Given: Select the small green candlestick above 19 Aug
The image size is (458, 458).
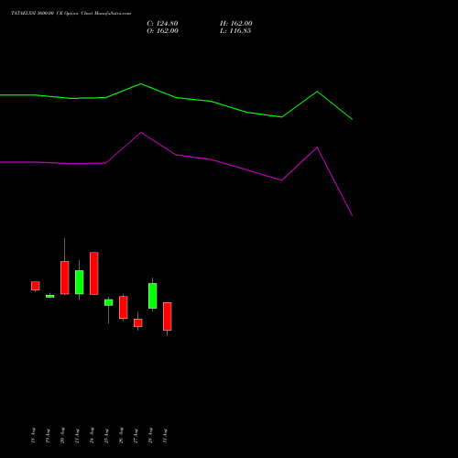Looking at the screenshot, I should tap(50, 296).
